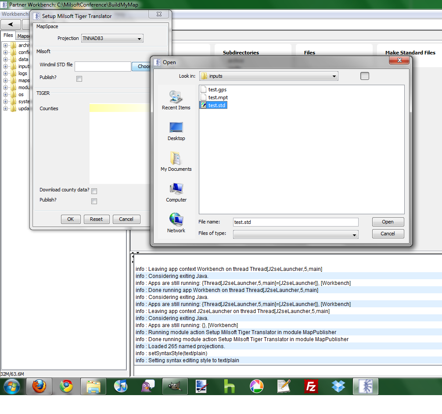The width and height of the screenshot is (442, 414).
Task: Open FileZilla from the taskbar
Action: (x=311, y=386)
